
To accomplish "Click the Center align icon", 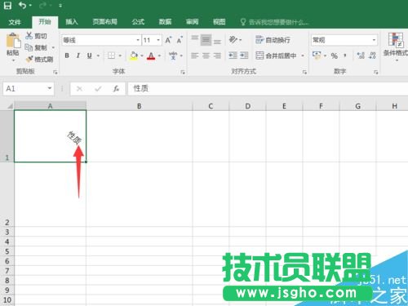I will 206,55.
